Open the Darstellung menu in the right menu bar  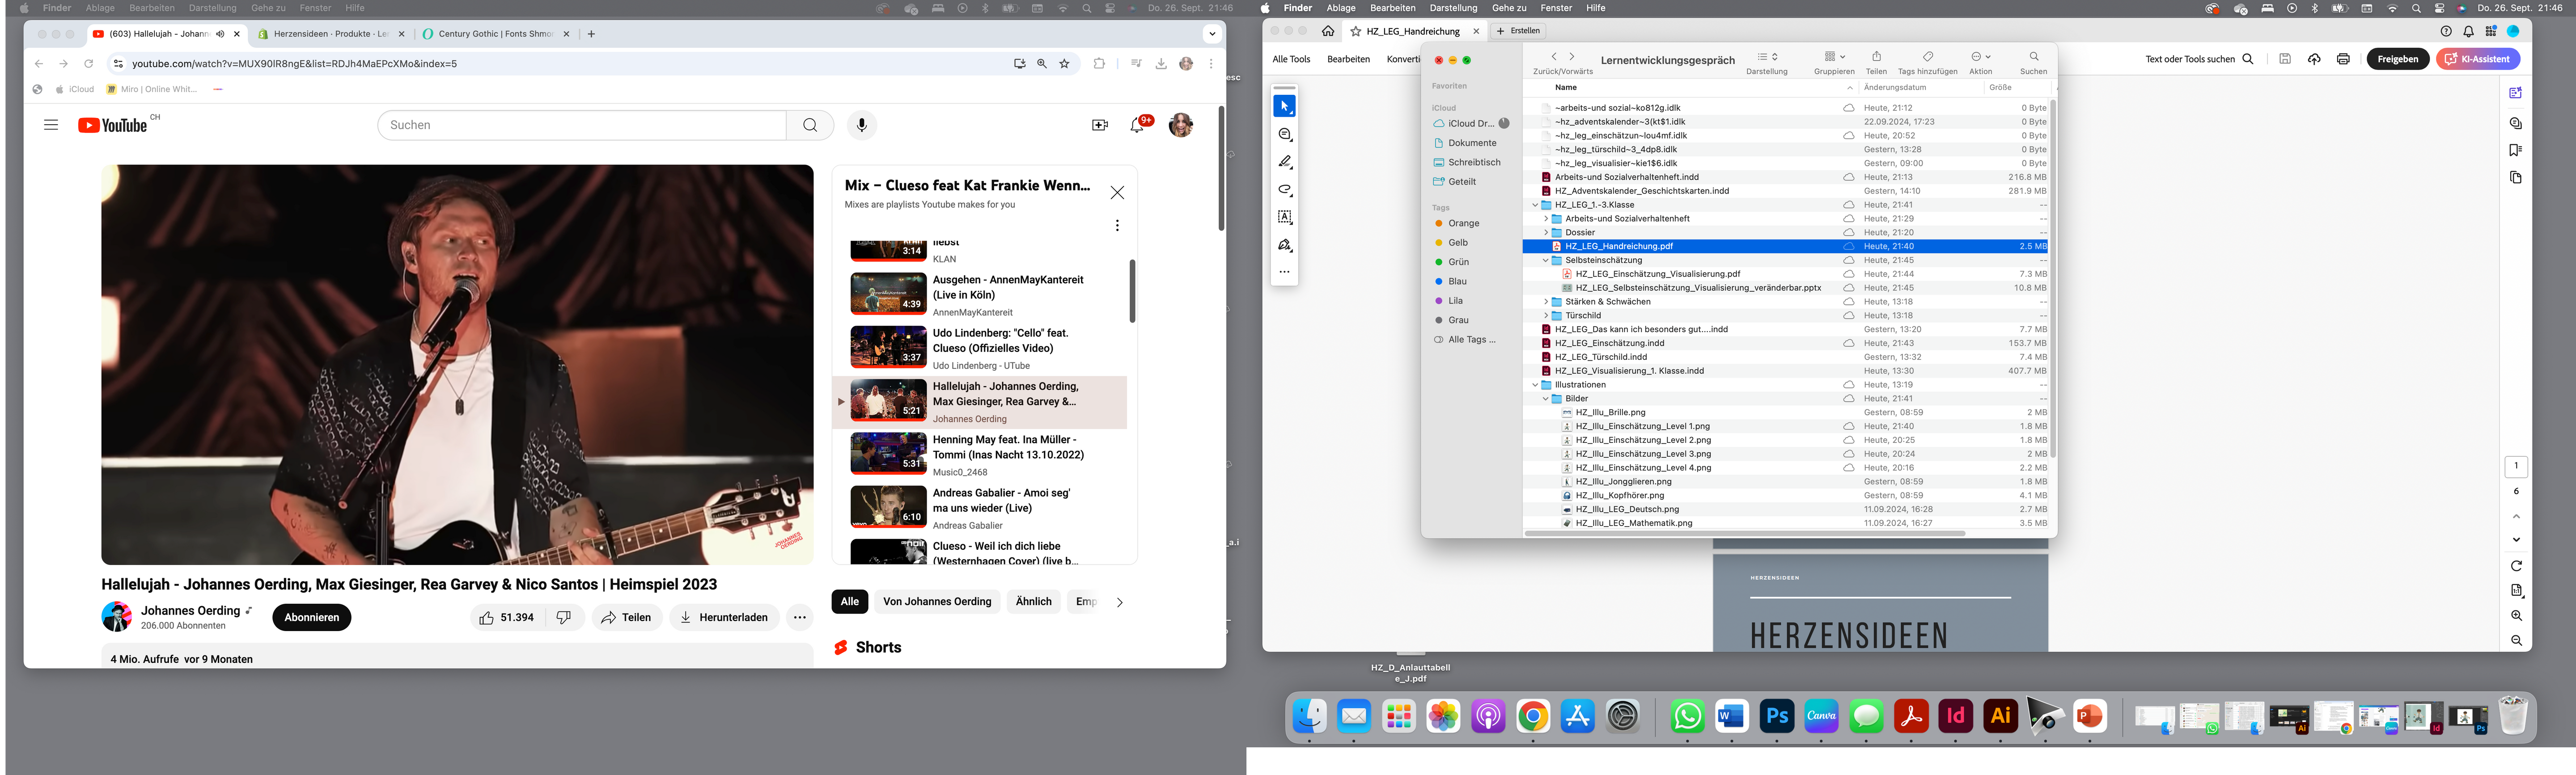pyautogui.click(x=1453, y=8)
